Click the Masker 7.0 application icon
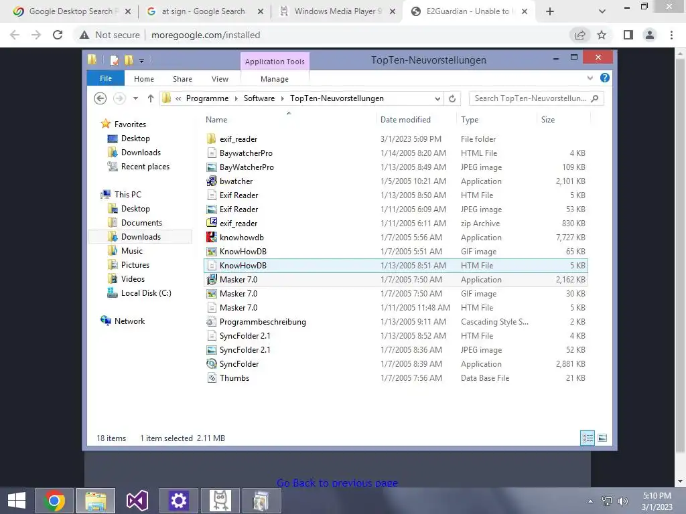 pyautogui.click(x=211, y=279)
